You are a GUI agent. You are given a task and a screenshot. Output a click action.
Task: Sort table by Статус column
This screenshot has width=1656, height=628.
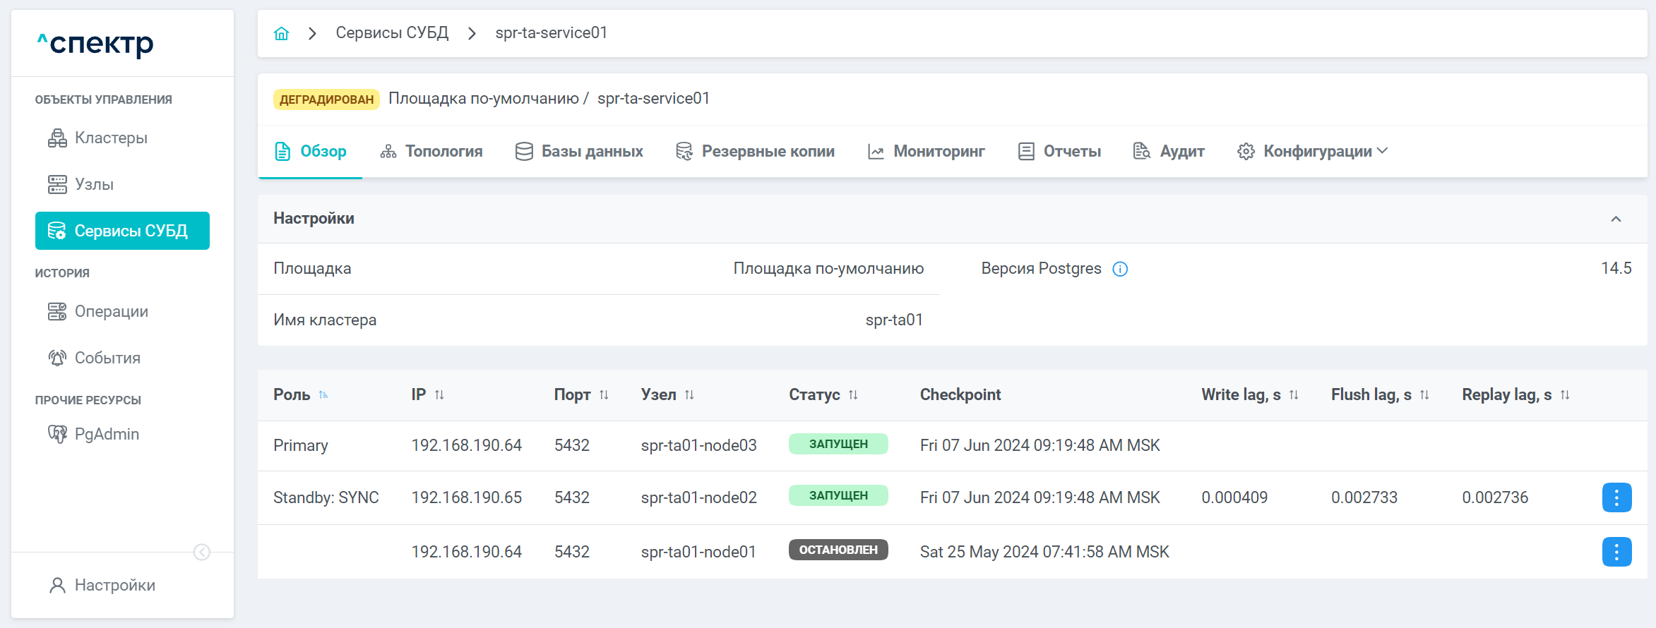[x=853, y=395]
